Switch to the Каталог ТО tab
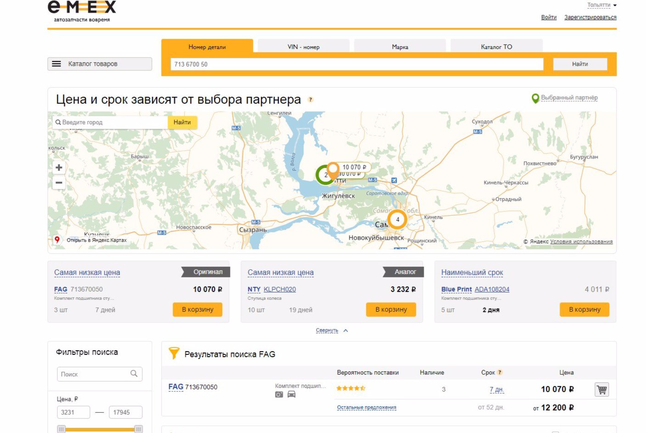 point(496,46)
